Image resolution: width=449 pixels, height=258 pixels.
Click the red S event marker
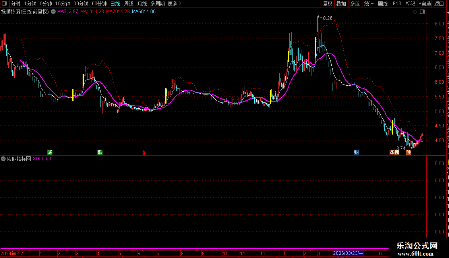tap(144, 153)
